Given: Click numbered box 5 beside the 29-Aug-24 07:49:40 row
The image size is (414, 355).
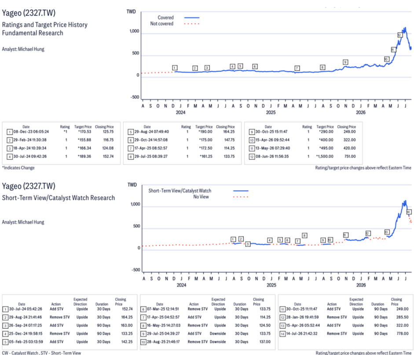Looking at the screenshot, I should (131, 132).
